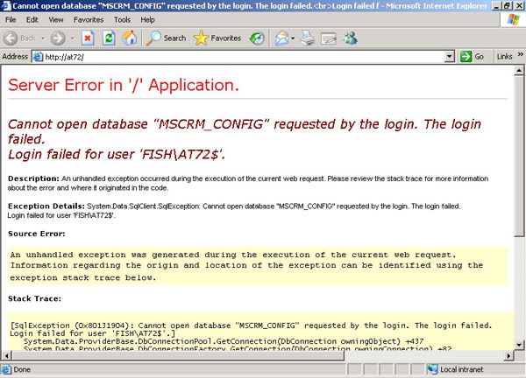Click the Forward navigation arrow
Image resolution: width=526 pixels, height=378 pixels.
point(58,38)
